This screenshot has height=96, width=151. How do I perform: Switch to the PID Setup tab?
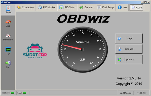67,7
